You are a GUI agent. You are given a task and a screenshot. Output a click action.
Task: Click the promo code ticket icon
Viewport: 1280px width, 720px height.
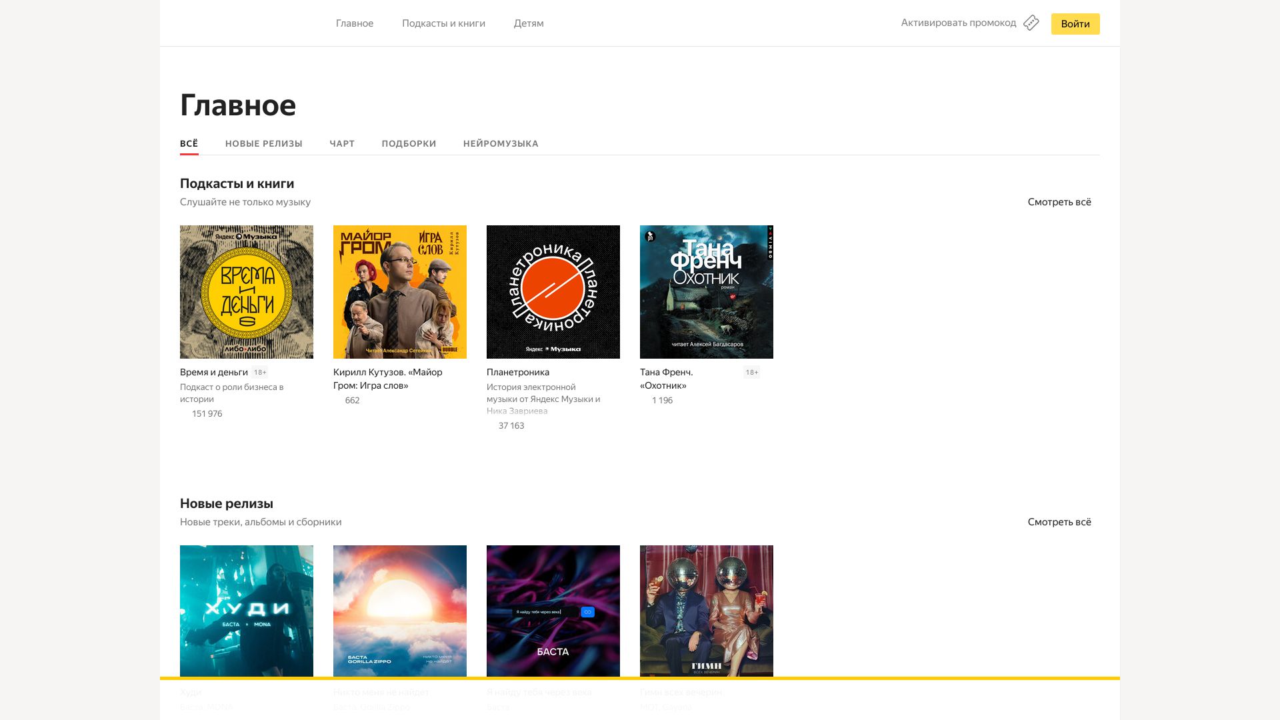(1031, 23)
